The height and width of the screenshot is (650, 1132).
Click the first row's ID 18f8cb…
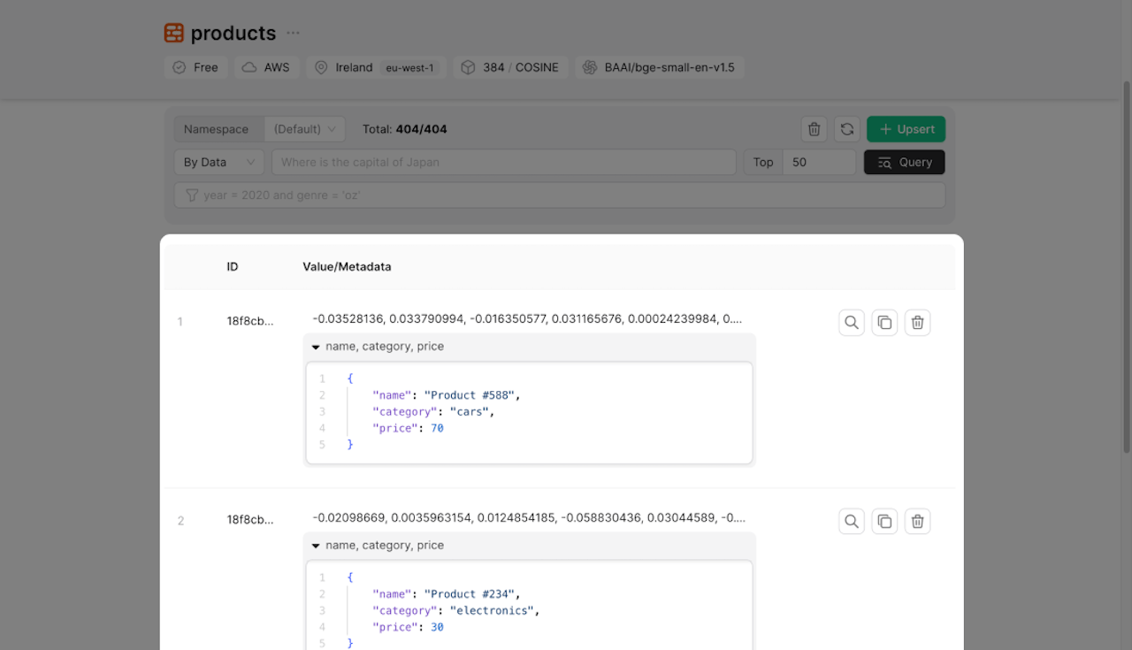click(x=250, y=322)
